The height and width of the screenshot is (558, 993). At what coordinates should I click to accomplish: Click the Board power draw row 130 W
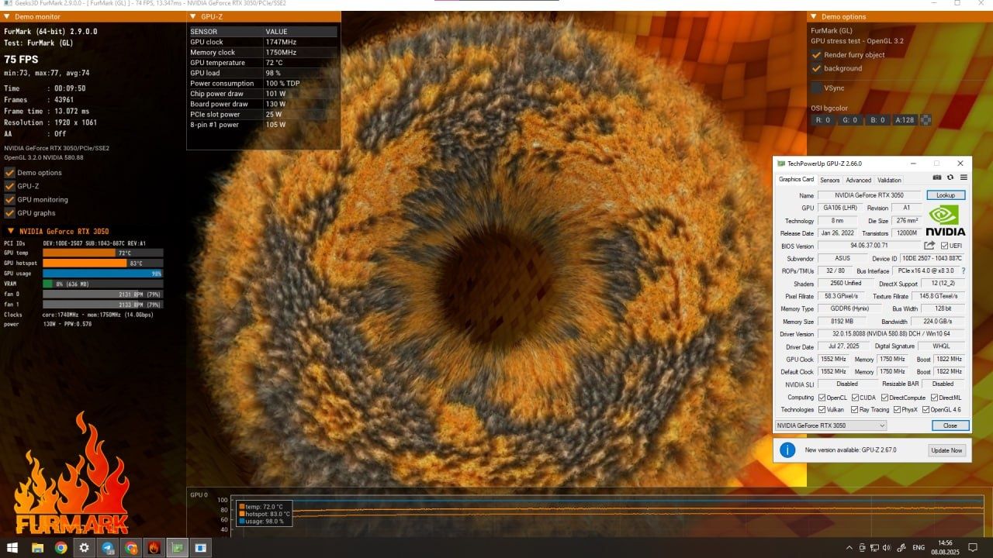coord(263,104)
